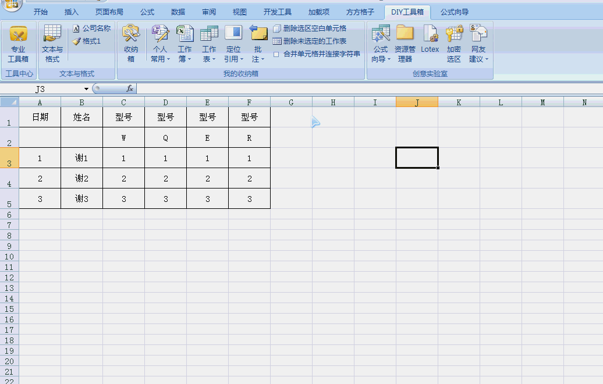Switch to the 开发工具 tab
The width and height of the screenshot is (603, 384).
[x=277, y=12]
